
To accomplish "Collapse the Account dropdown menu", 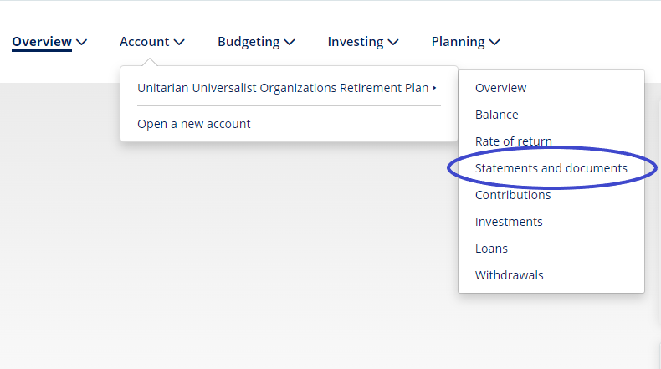I will tap(145, 42).
